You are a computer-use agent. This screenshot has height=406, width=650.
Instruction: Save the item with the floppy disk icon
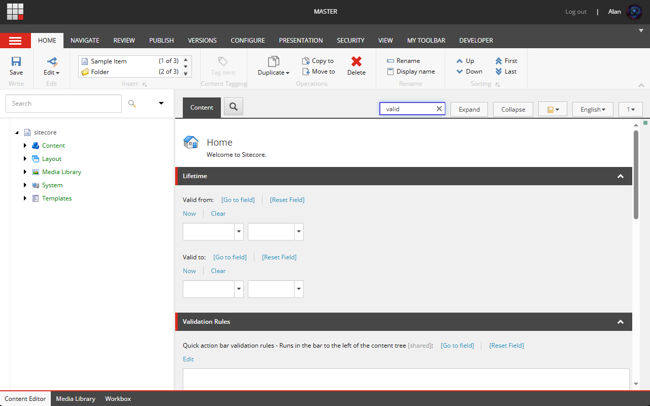[16, 61]
